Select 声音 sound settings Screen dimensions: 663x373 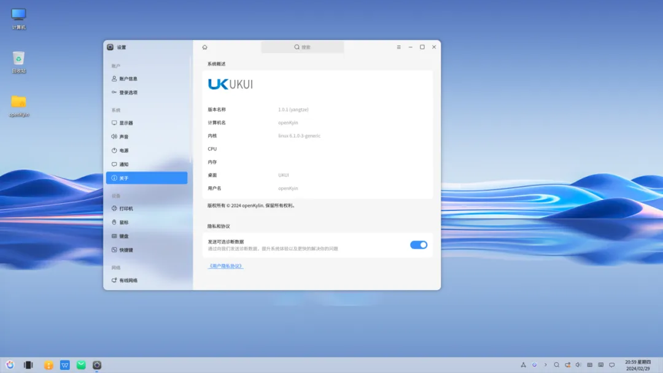pyautogui.click(x=147, y=137)
